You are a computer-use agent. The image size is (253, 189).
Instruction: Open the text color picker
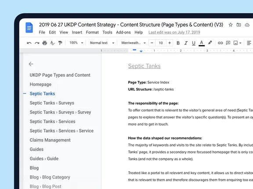pos(202,43)
